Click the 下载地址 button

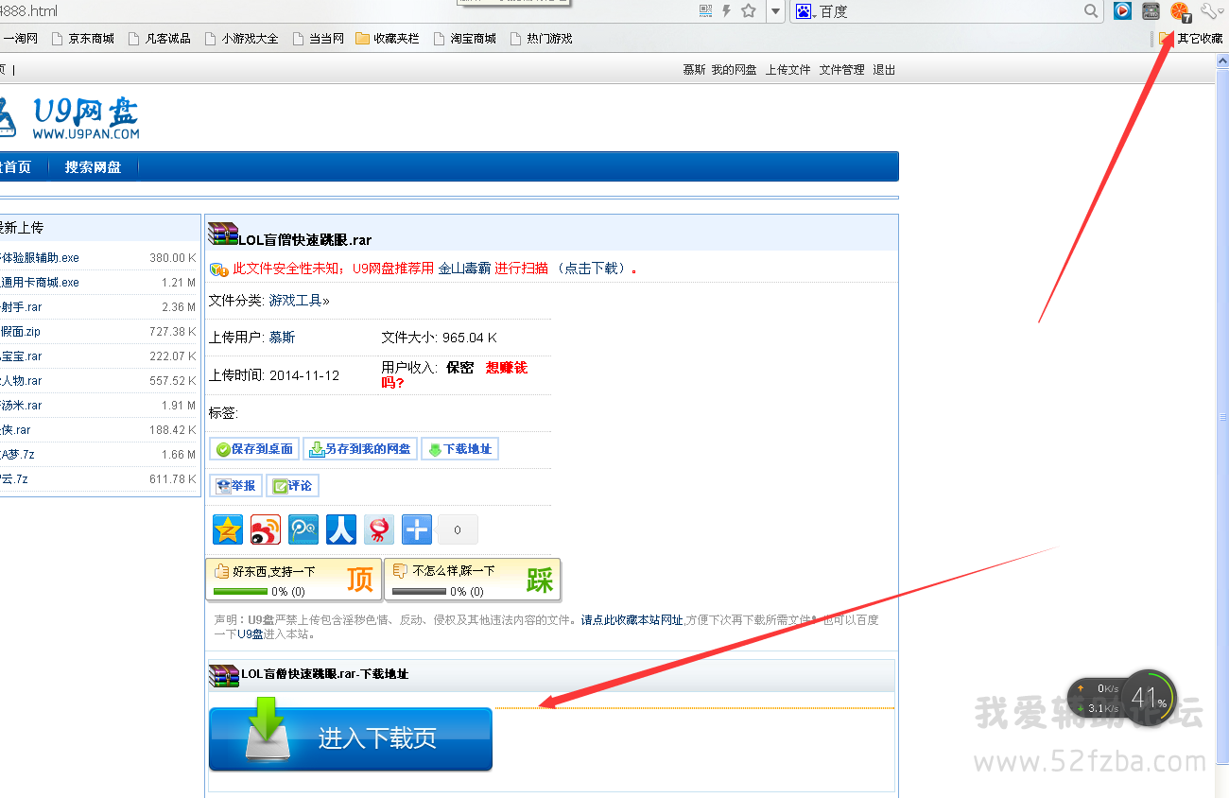click(x=459, y=449)
